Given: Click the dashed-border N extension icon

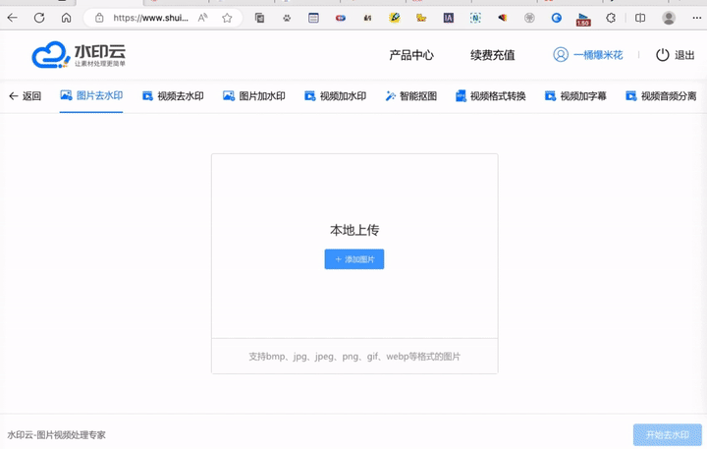Looking at the screenshot, I should tap(475, 18).
